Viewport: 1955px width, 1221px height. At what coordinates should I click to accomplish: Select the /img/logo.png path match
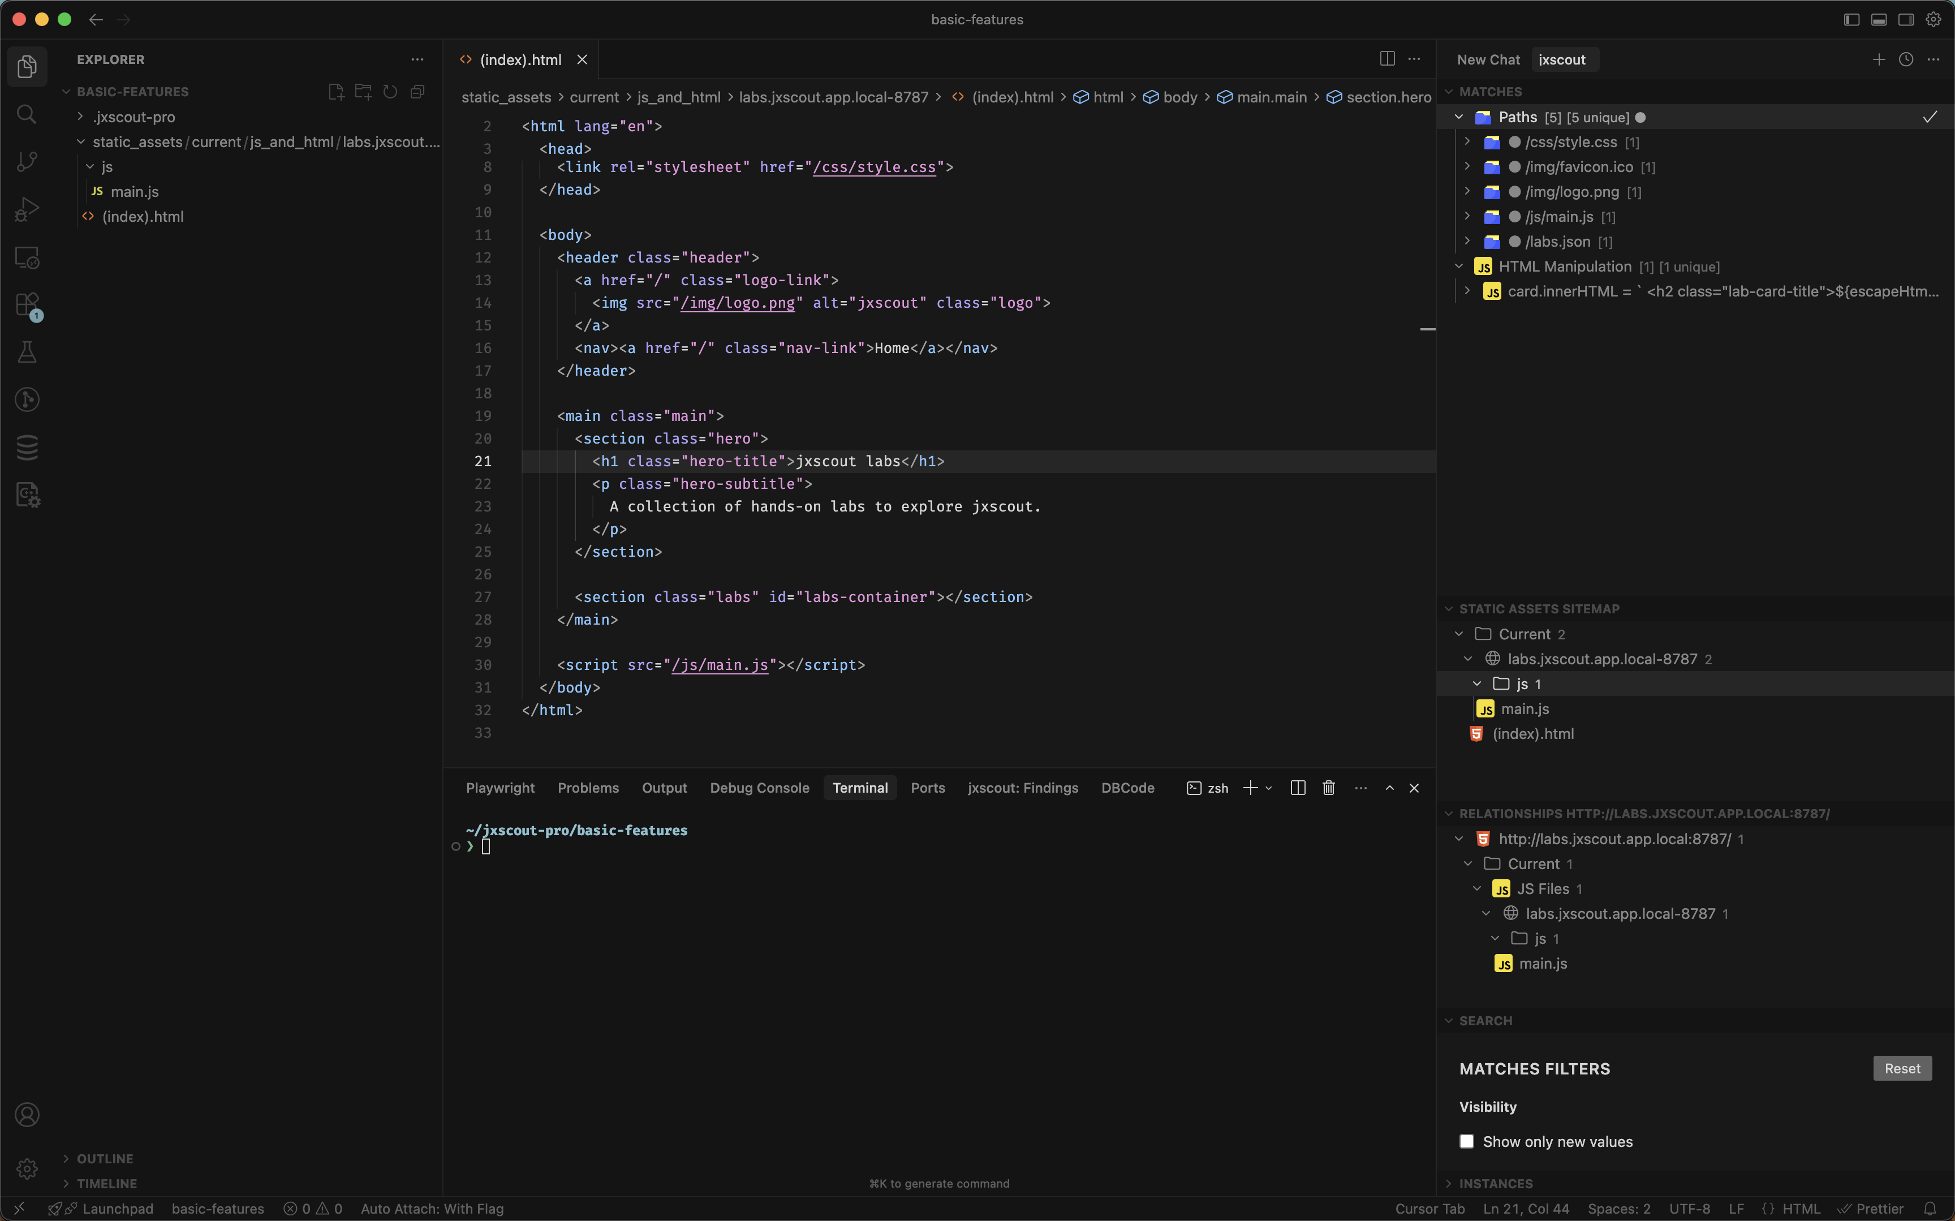1571,192
